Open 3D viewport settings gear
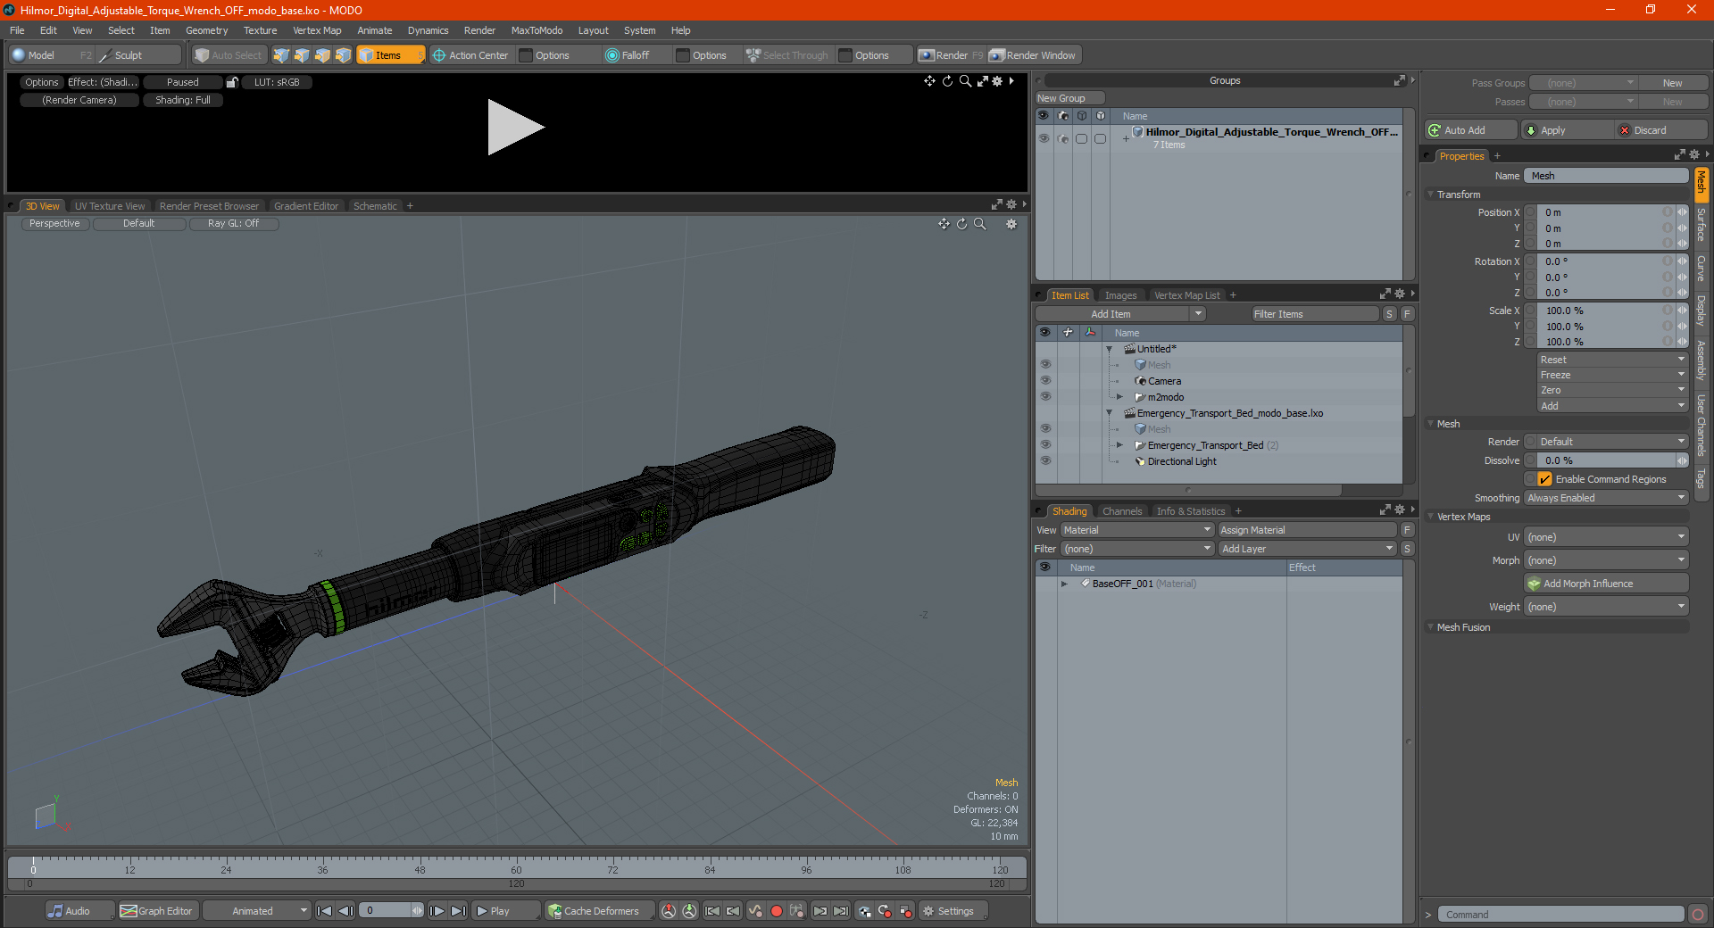Screen dimensions: 1714x928 coord(1011,224)
